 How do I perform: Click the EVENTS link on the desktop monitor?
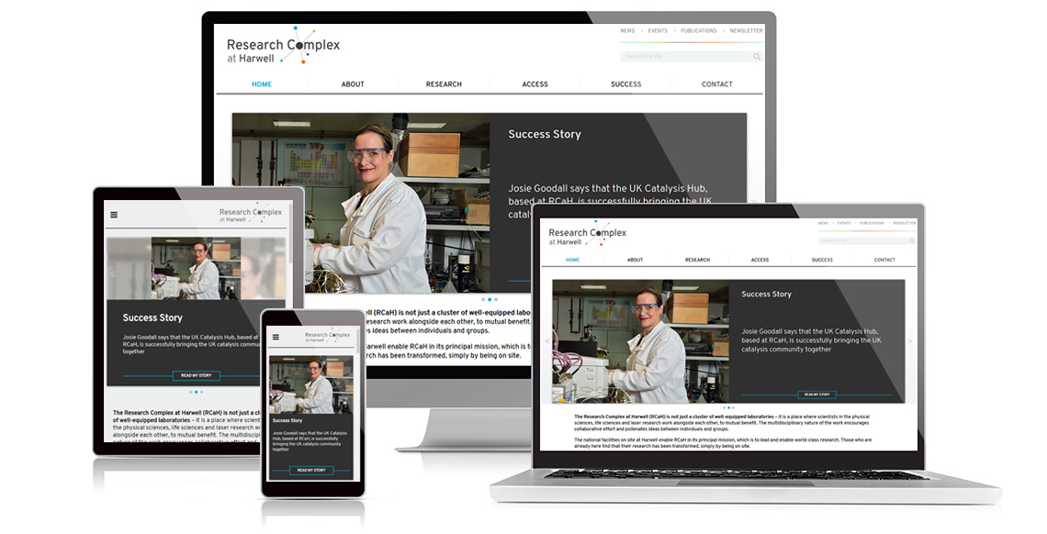click(x=658, y=30)
